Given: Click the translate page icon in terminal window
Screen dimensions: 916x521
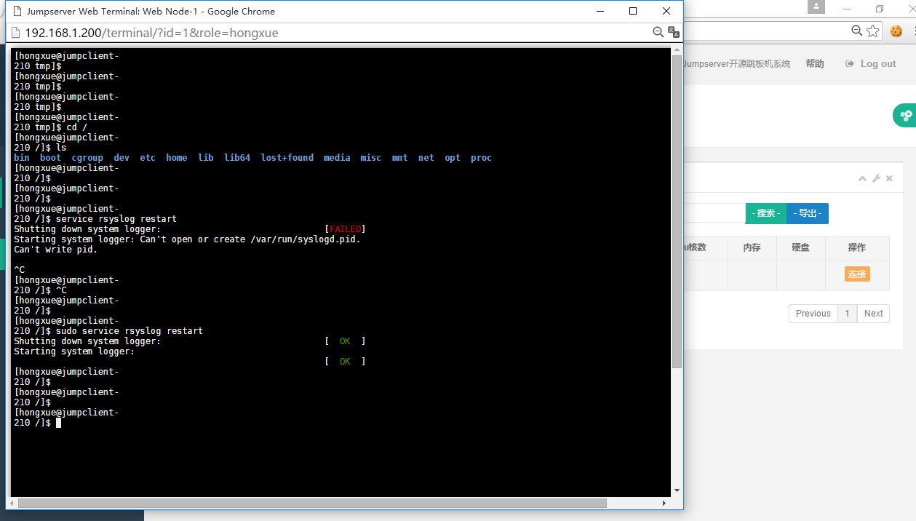Looking at the screenshot, I should pos(674,32).
